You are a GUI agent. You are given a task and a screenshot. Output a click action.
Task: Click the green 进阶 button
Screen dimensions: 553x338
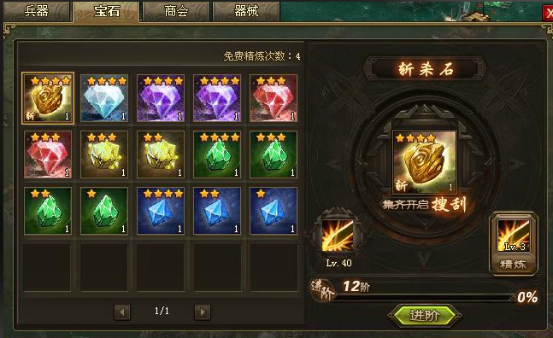pos(424,315)
